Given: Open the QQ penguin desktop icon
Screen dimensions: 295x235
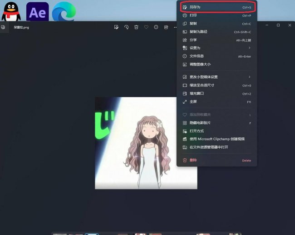Looking at the screenshot, I should click(x=11, y=11).
